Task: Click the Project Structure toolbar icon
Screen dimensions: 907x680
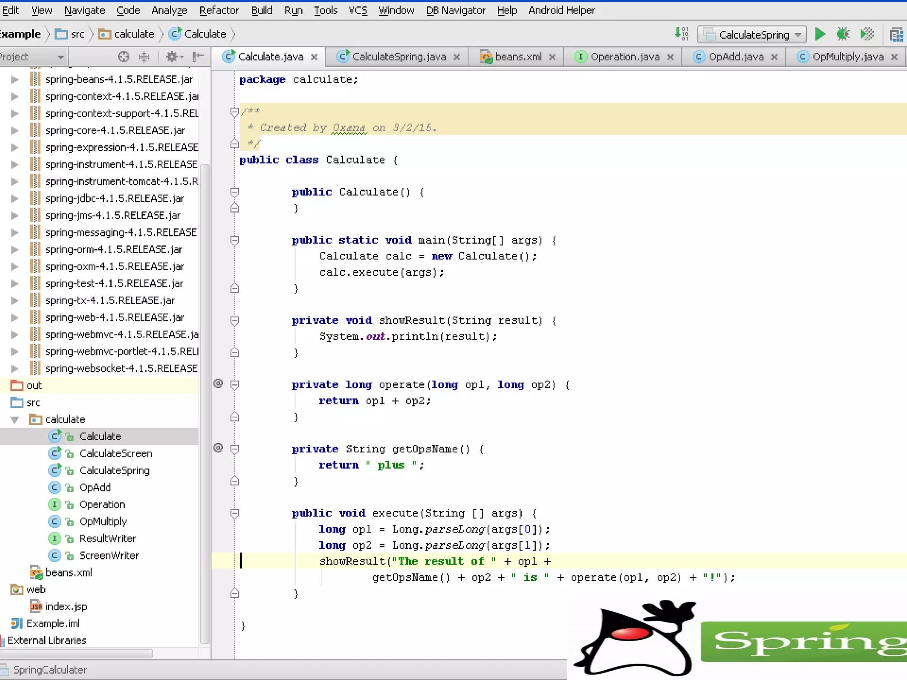Action: click(896, 34)
